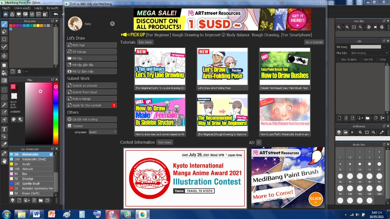Image resolution: width=390 pixels, height=219 pixels.
Task: Click Cài đặt môi trường button
Action: point(91,119)
